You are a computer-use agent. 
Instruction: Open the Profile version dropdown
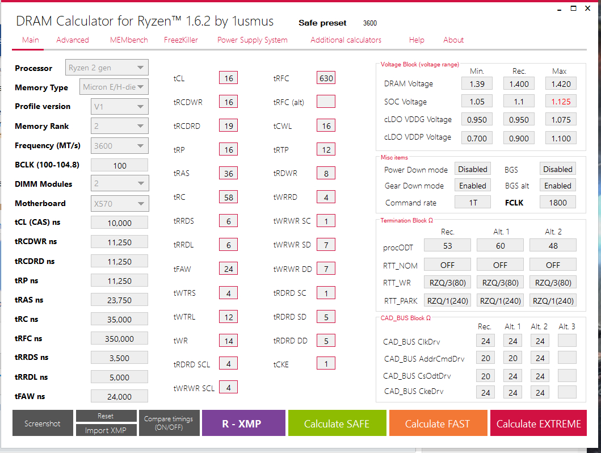point(120,107)
